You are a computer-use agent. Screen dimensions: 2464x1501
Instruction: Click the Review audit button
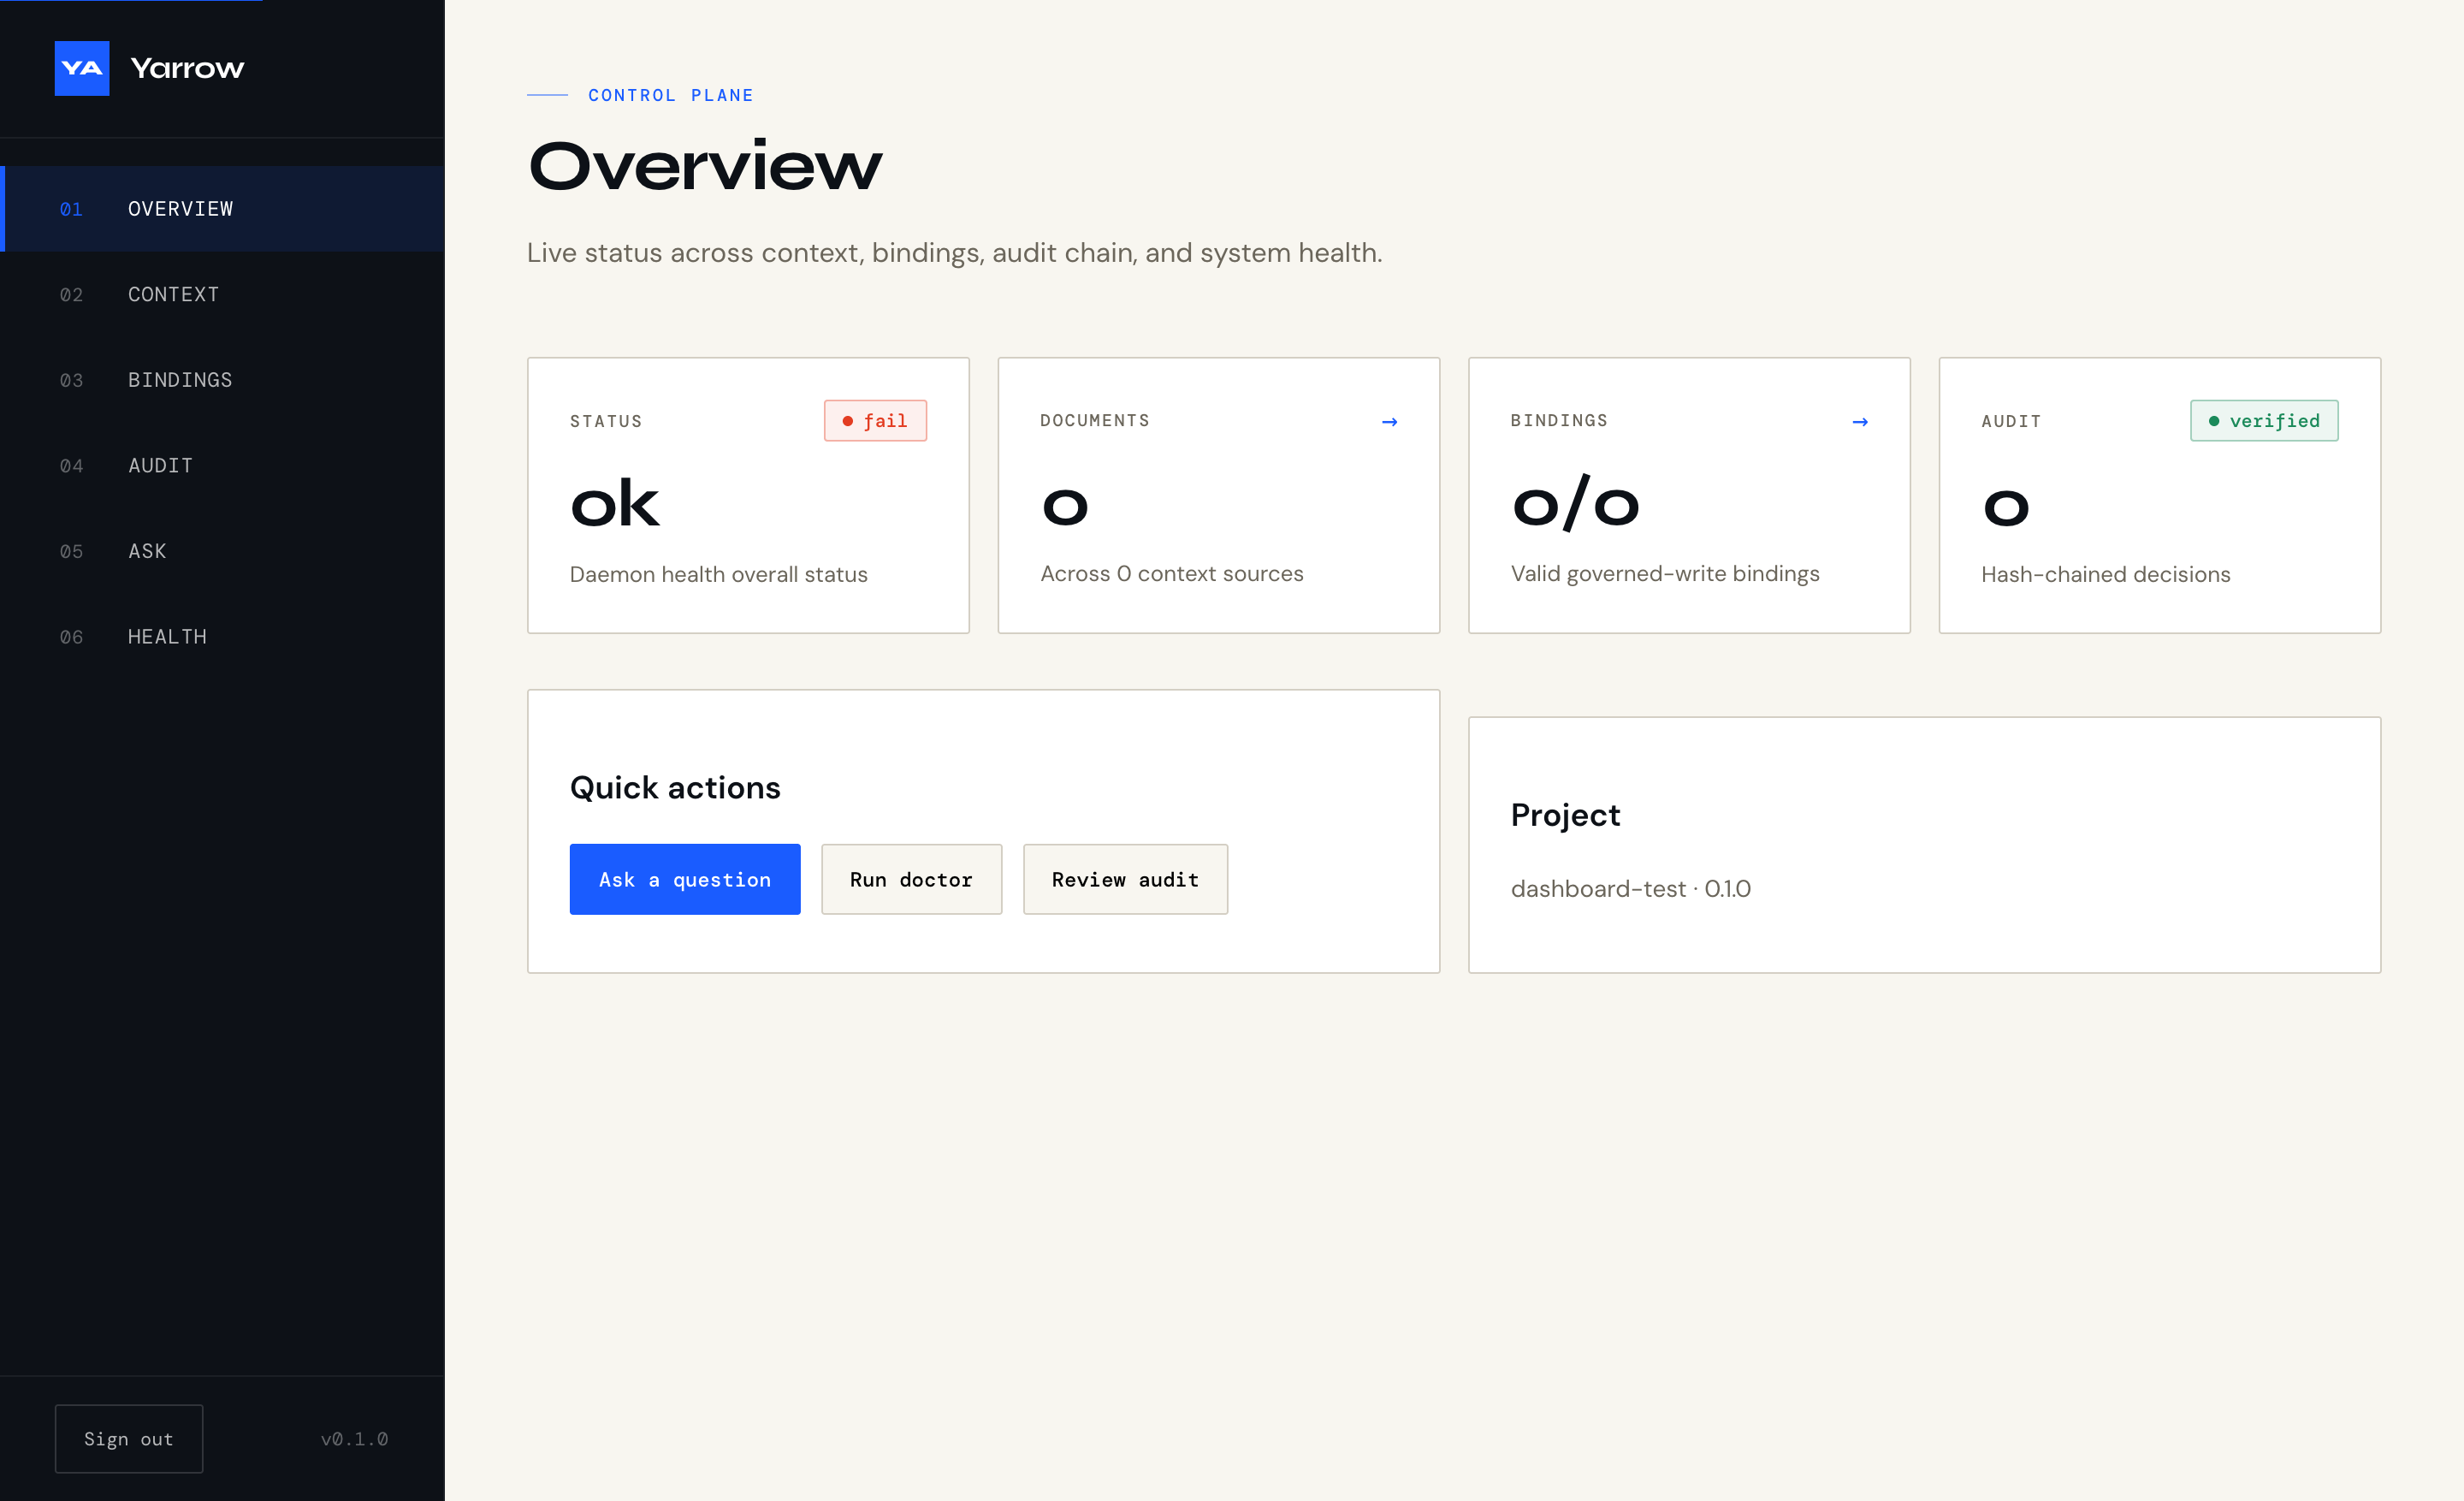[1125, 879]
